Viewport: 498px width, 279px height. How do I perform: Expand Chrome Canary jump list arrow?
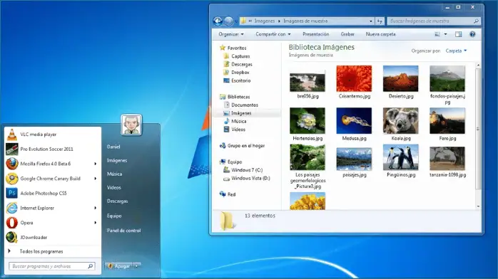tap(95, 179)
